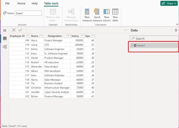Screen dimensions: 179x128
Task: Commit formula with the checkmark icon
Action: (20, 30)
